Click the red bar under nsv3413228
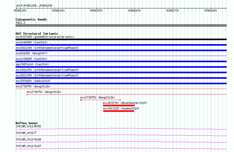Image resolution: width=234 pixels, height=152 pixels. (x=119, y=111)
